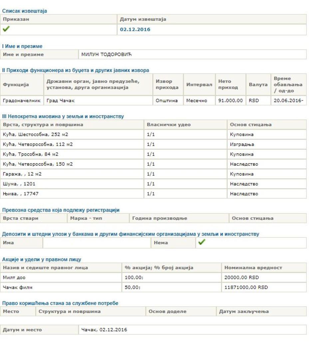Screen dimensions: 333x344
Task: Click the green checkmark beside Нема
Action: pyautogui.click(x=201, y=243)
